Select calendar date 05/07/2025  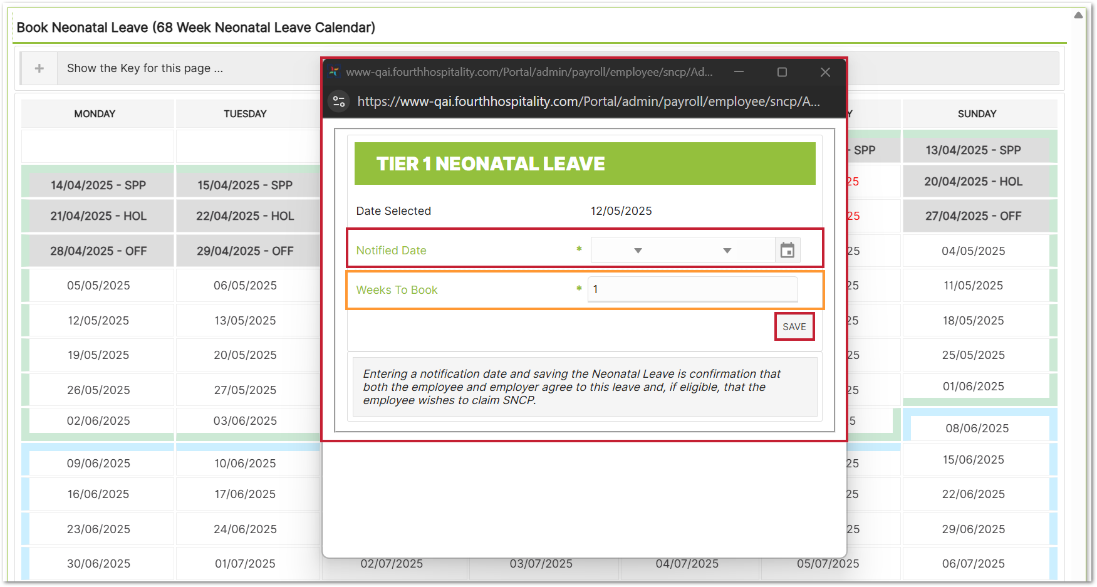click(828, 564)
